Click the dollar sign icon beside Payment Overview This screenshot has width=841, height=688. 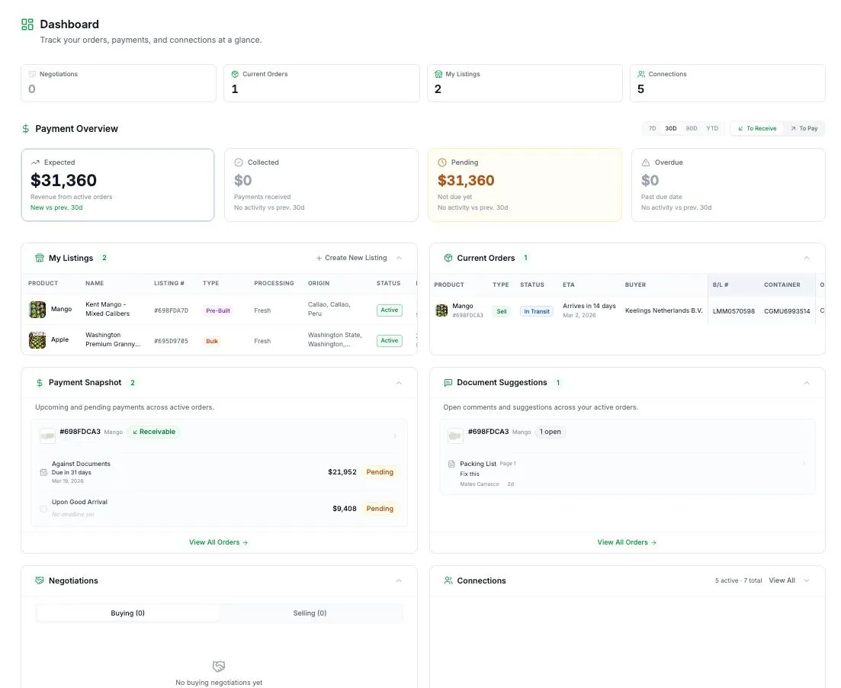coord(26,129)
